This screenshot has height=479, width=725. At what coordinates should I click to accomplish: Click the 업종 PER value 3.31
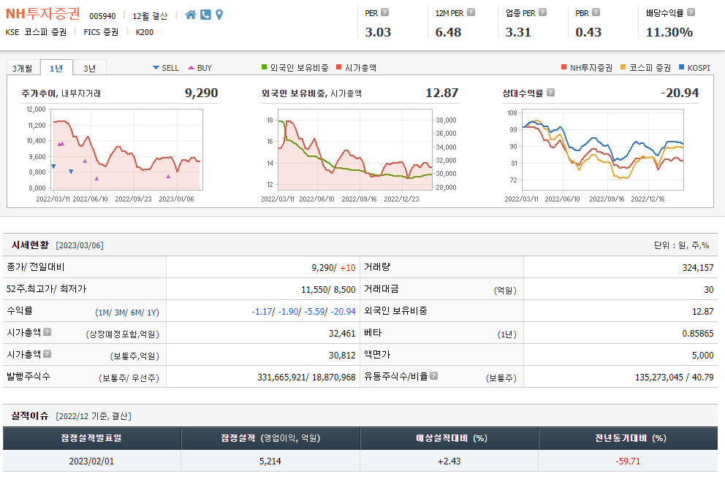click(x=518, y=32)
